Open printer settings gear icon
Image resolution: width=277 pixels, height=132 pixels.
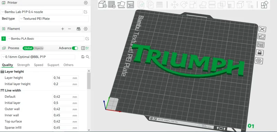click(86, 3)
